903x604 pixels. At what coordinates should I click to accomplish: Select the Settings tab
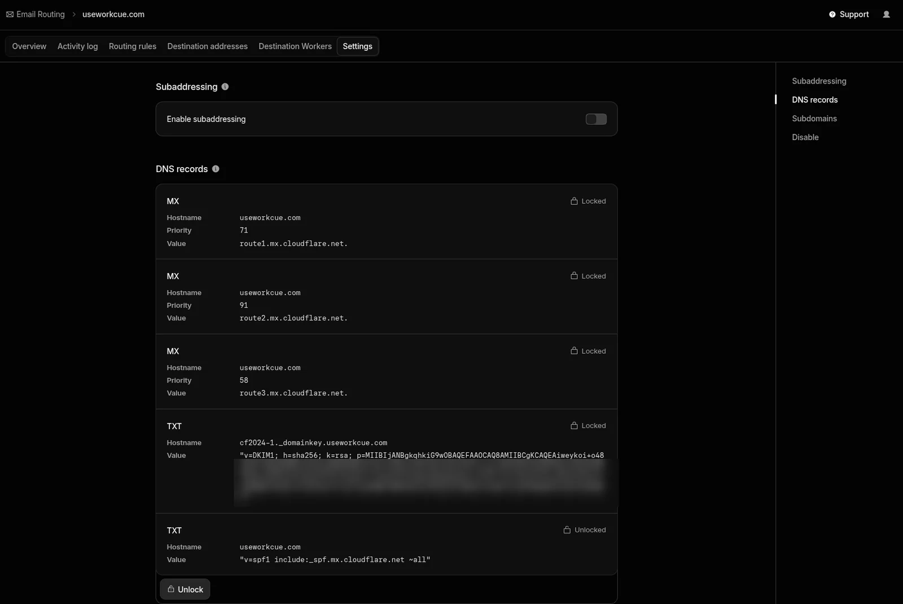[x=357, y=46]
